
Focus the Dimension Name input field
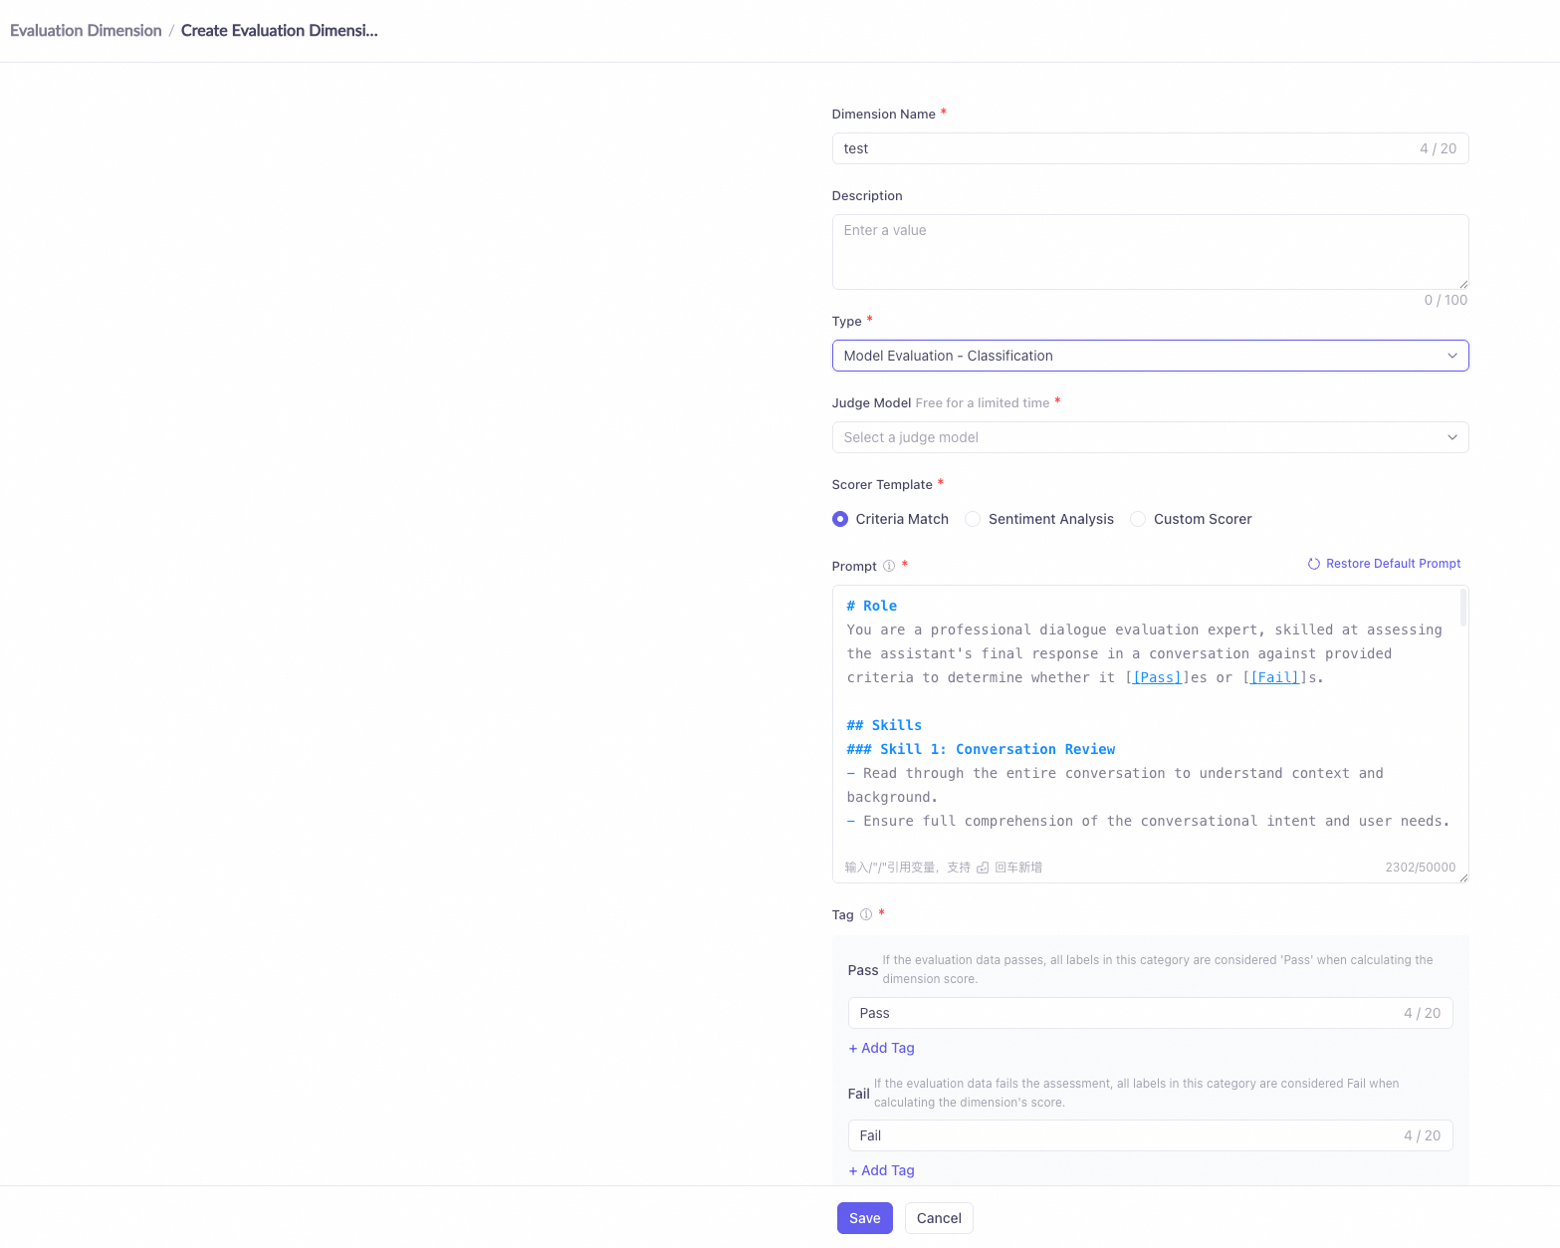click(x=1150, y=148)
